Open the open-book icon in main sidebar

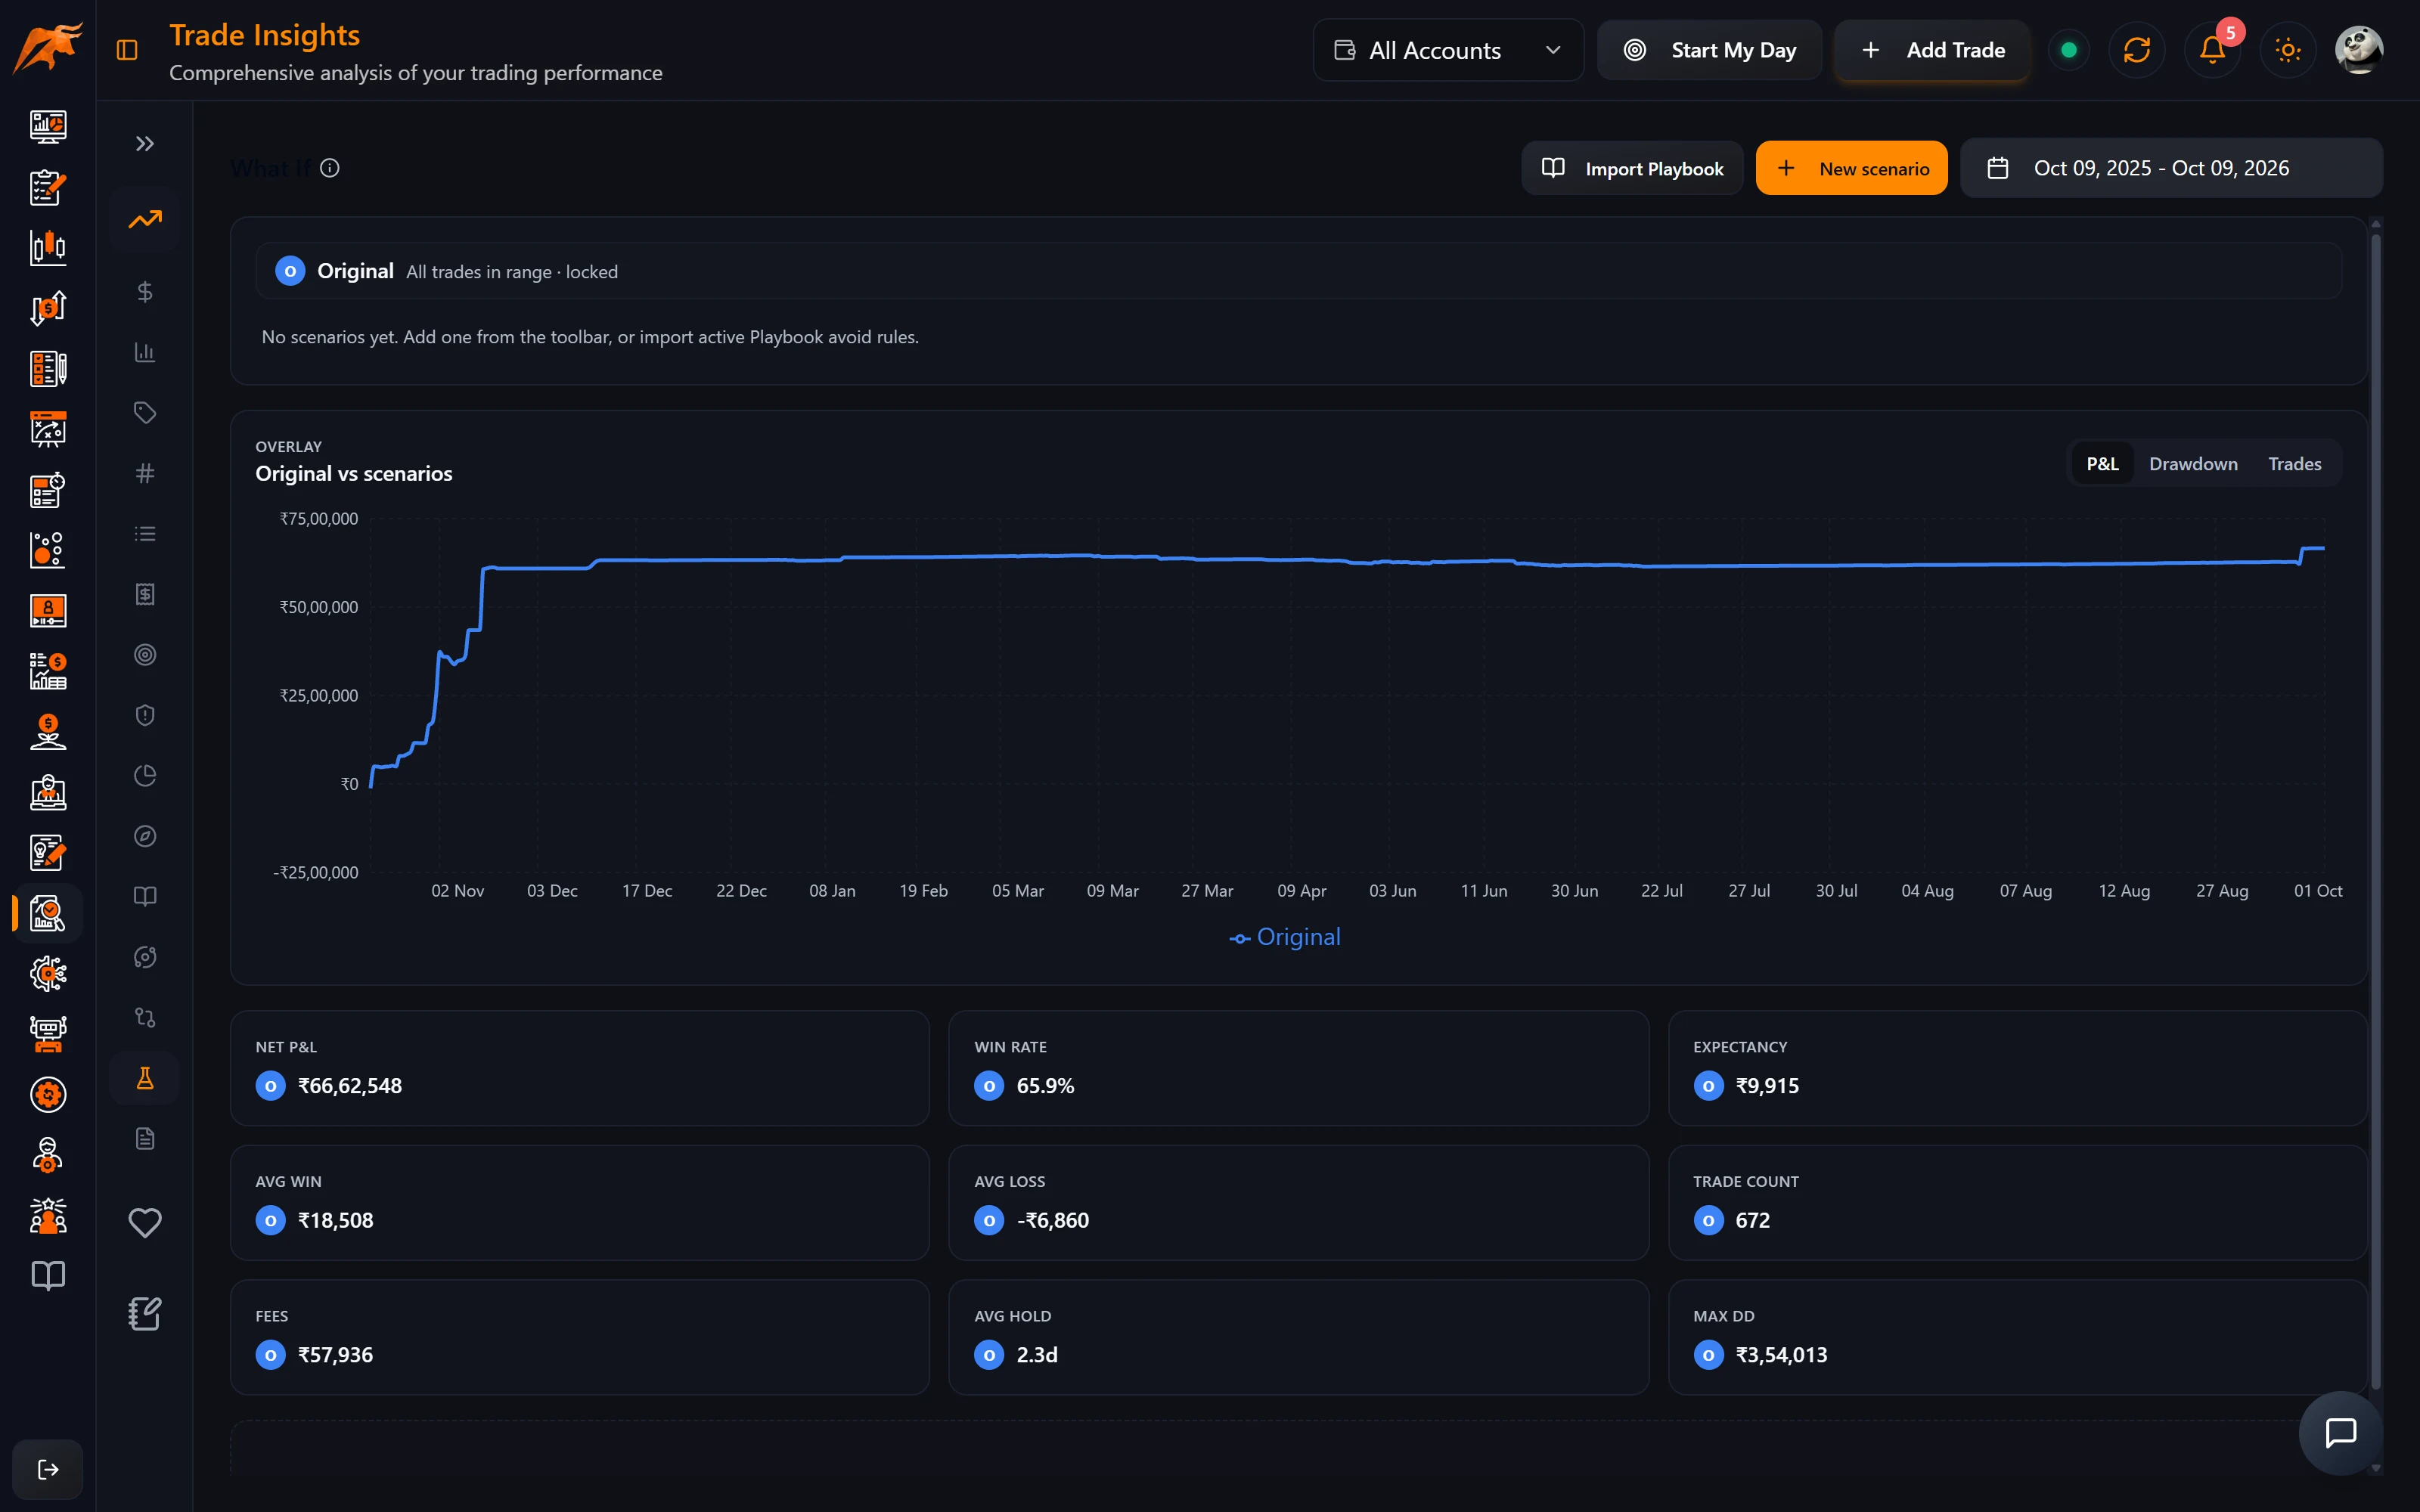[x=48, y=1275]
